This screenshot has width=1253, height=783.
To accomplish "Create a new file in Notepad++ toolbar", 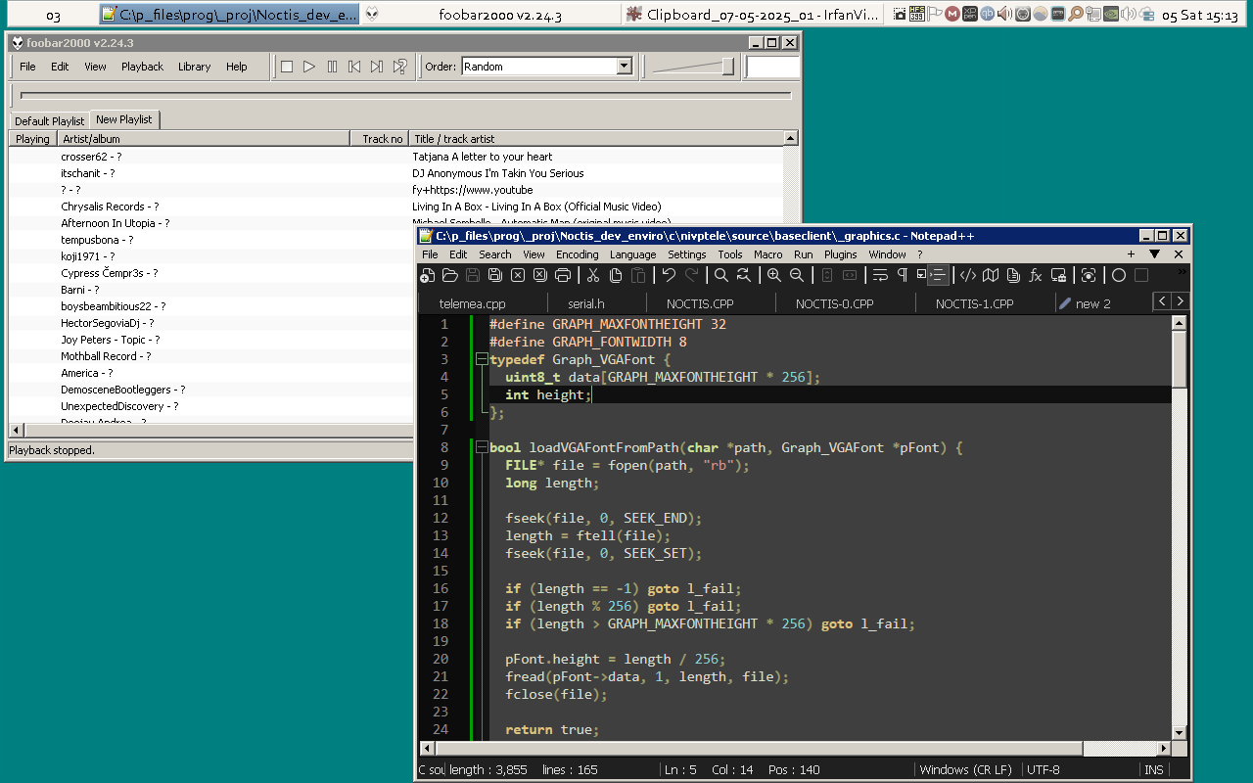I will [428, 276].
